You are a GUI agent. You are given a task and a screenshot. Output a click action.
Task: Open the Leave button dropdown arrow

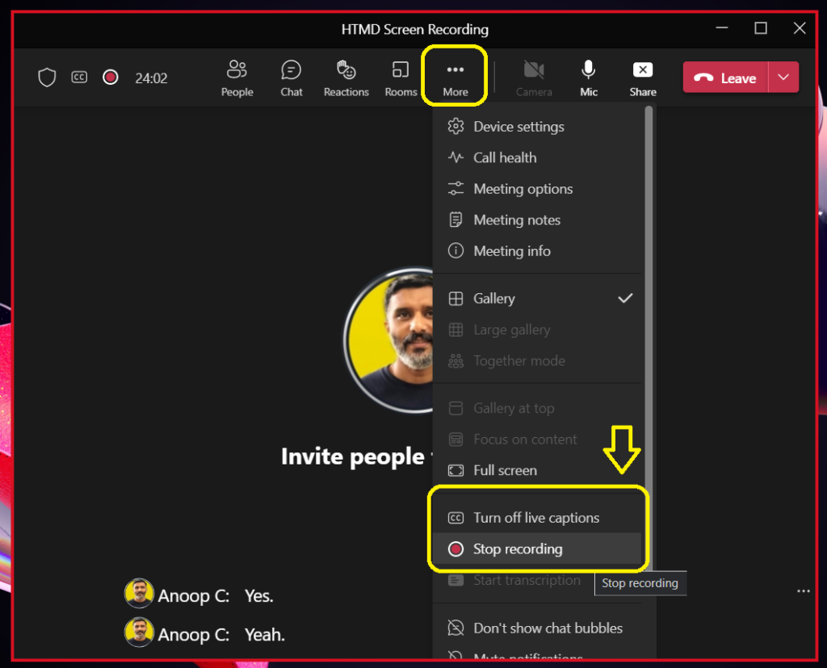click(783, 78)
